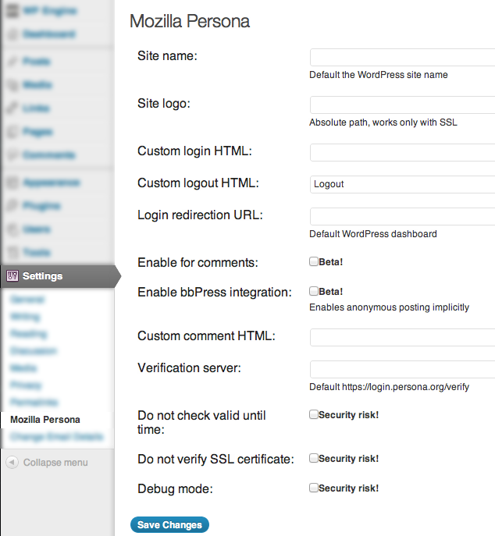Image resolution: width=495 pixels, height=536 pixels.
Task: Open the blurred Appearance menu item
Action: [52, 183]
